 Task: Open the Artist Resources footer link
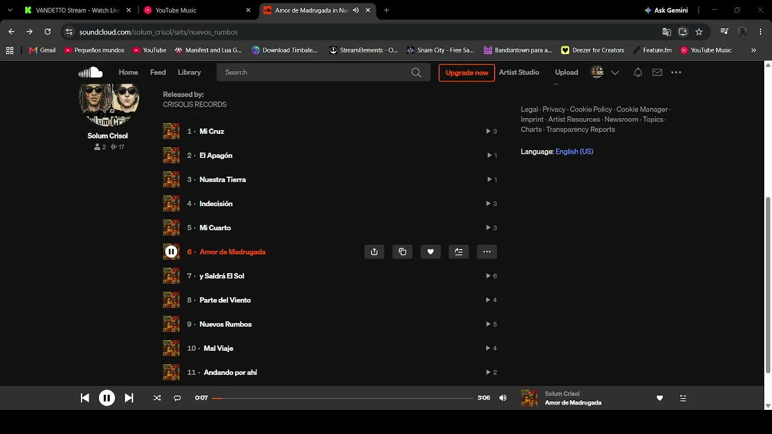tap(574, 119)
